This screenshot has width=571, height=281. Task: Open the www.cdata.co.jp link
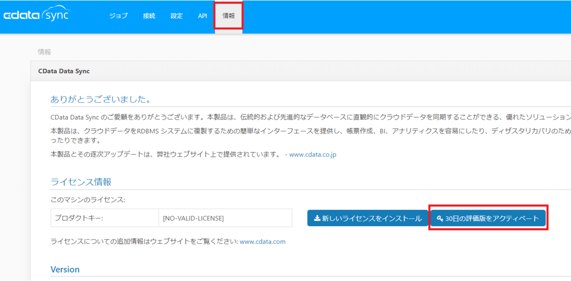click(313, 154)
